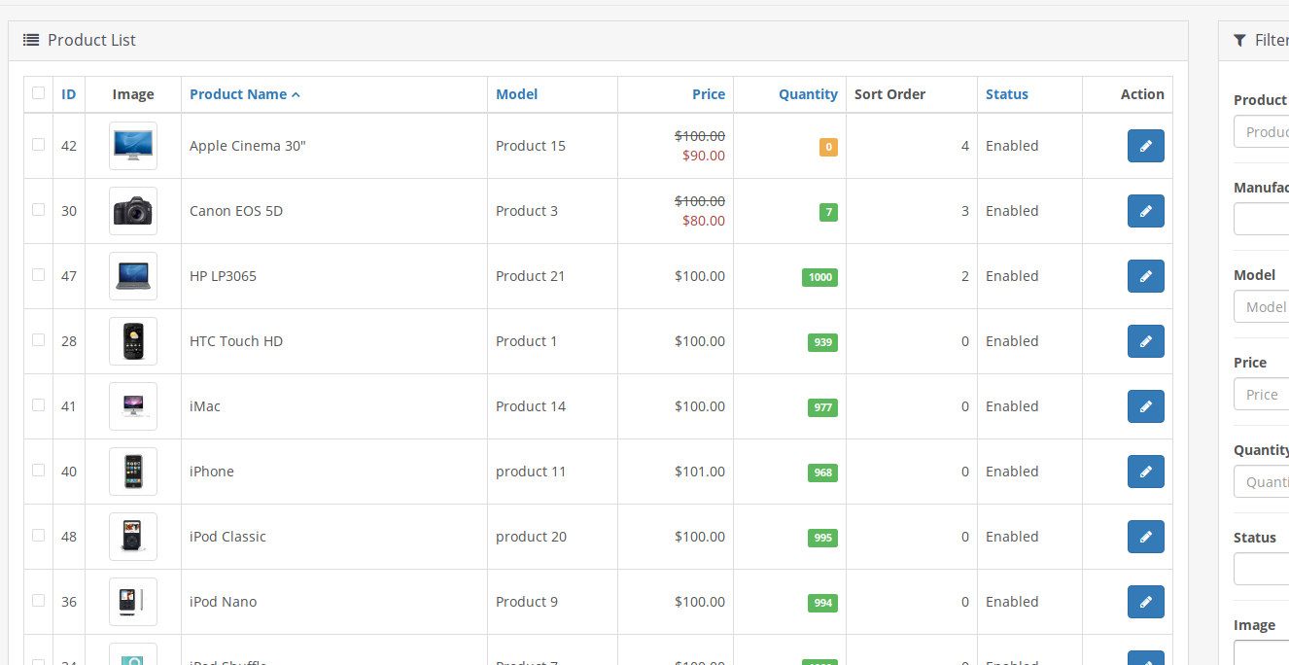Viewport: 1289px width, 665px height.
Task: Open the Canon EOS 5D camera image
Action: coord(133,211)
